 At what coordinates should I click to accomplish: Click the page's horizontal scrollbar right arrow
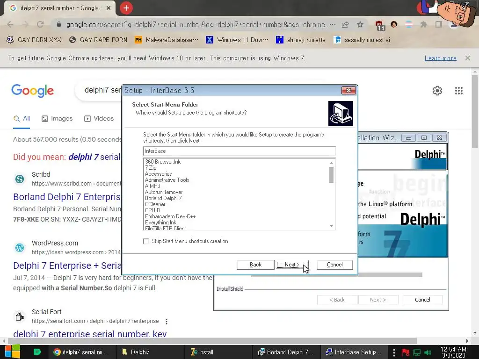point(467,341)
